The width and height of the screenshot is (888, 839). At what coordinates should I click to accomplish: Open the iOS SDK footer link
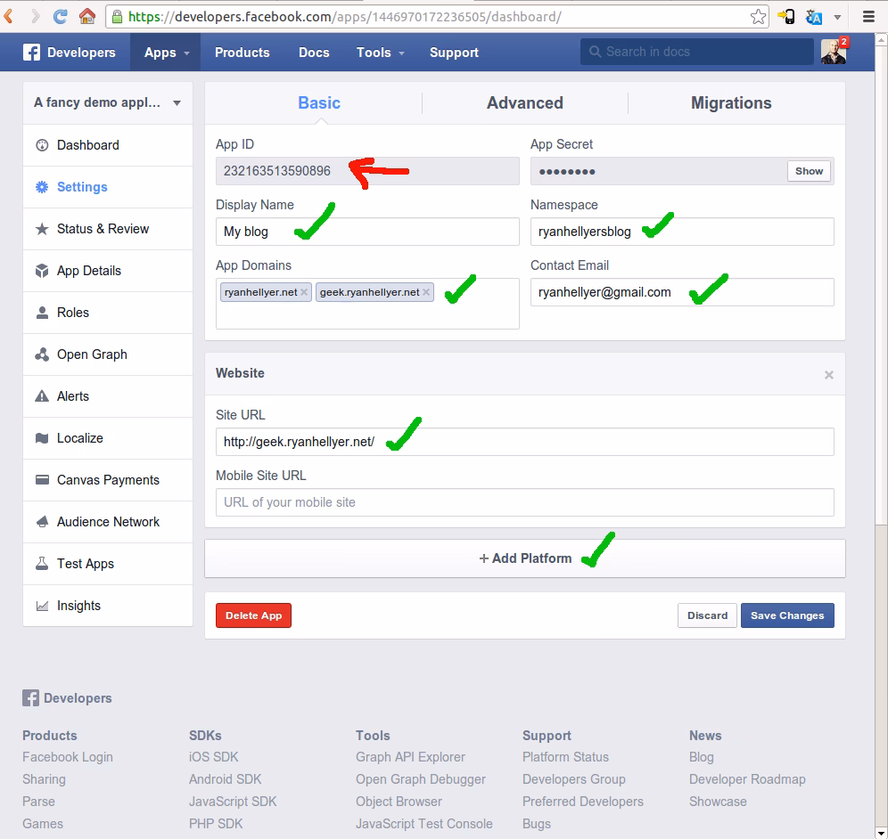(x=213, y=757)
